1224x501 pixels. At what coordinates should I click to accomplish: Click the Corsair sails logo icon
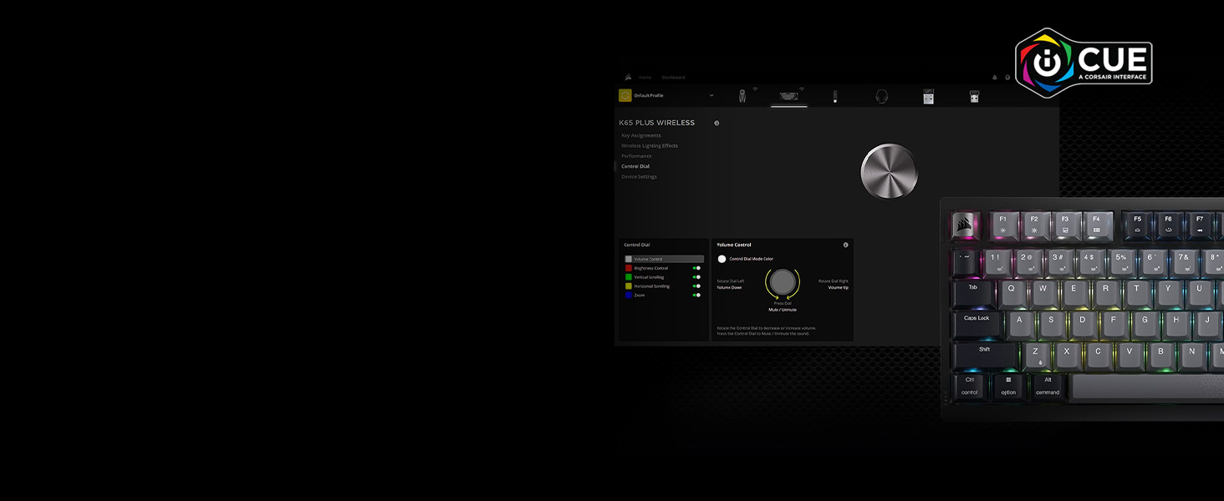627,78
